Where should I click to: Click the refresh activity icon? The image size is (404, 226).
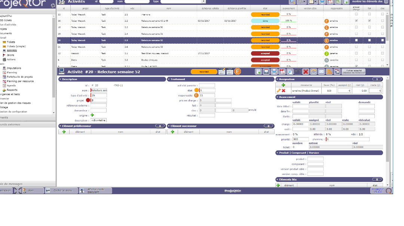(x=313, y=72)
